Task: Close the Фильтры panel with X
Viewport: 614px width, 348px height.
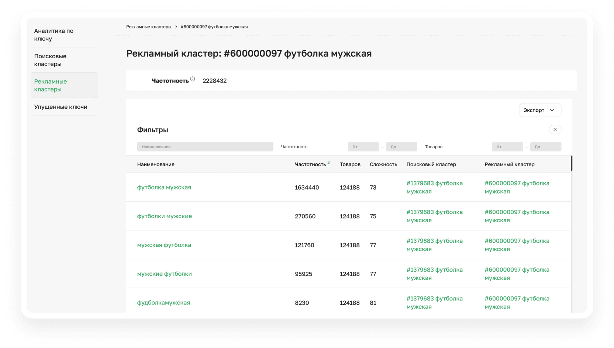Action: pyautogui.click(x=555, y=129)
